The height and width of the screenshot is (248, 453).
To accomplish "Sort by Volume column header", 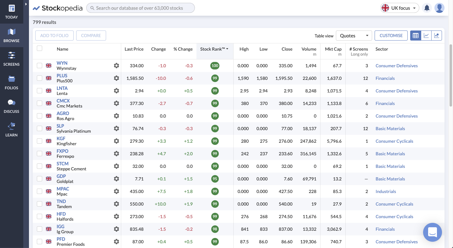I will tap(309, 49).
